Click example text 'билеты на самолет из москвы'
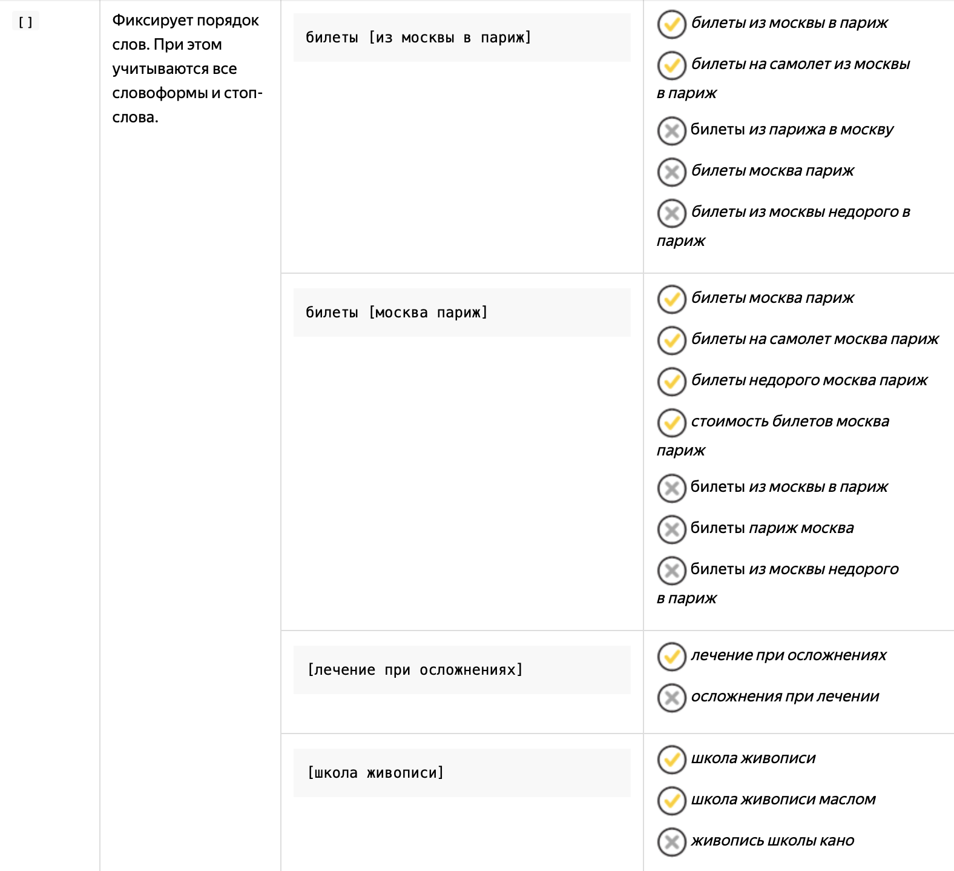Image resolution: width=954 pixels, height=871 pixels. coord(801,64)
